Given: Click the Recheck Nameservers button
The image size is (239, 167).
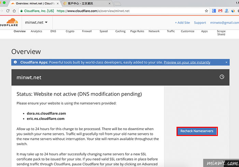Looking at the screenshot, I should tap(197, 131).
